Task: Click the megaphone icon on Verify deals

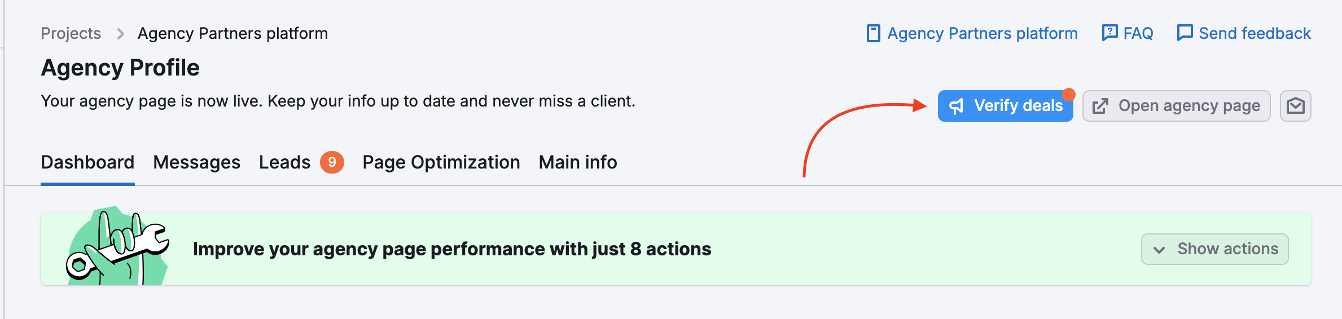Action: point(957,106)
